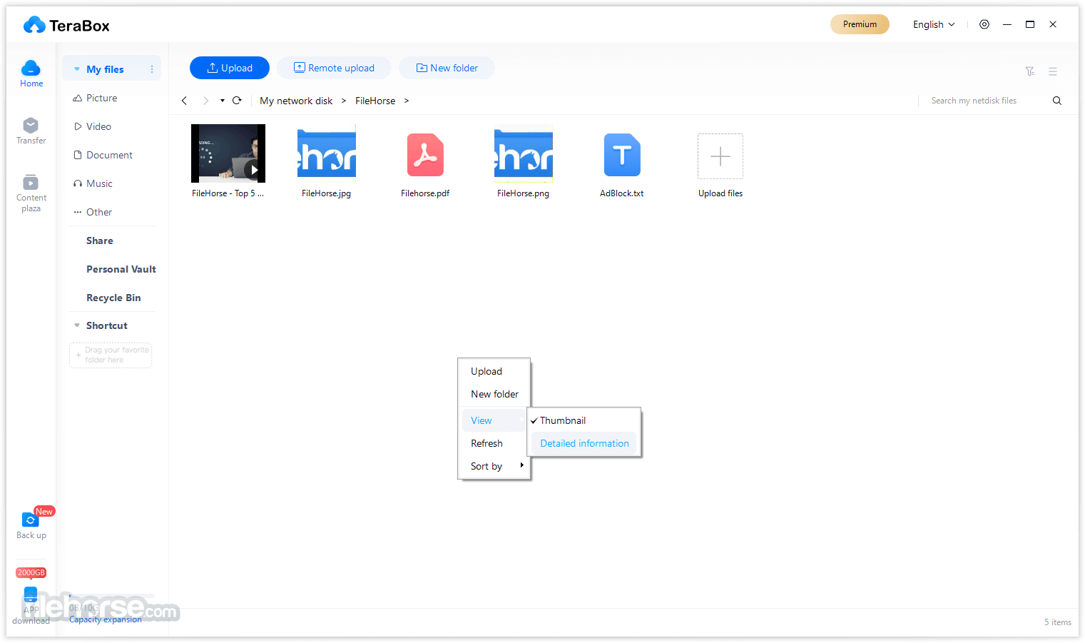Click the Premium button
1085x643 pixels.
(x=860, y=24)
